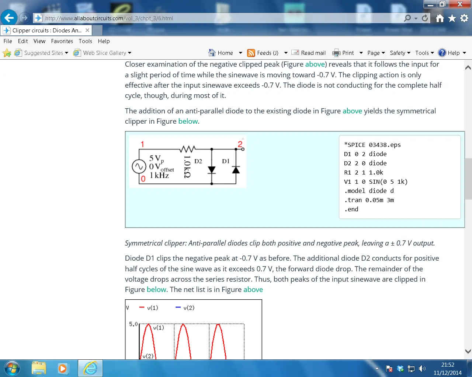472x377 pixels.
Task: Click the first 'above' link after Figure
Action: click(x=315, y=64)
